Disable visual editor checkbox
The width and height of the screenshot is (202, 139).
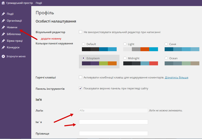(x=80, y=32)
